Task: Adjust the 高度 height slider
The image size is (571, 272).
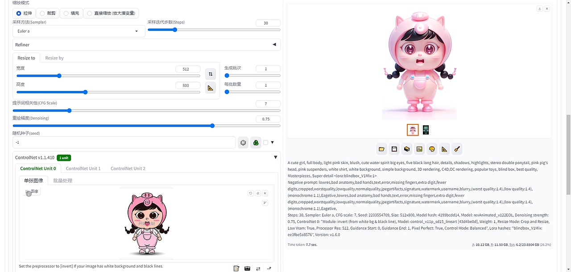Action: point(108,92)
